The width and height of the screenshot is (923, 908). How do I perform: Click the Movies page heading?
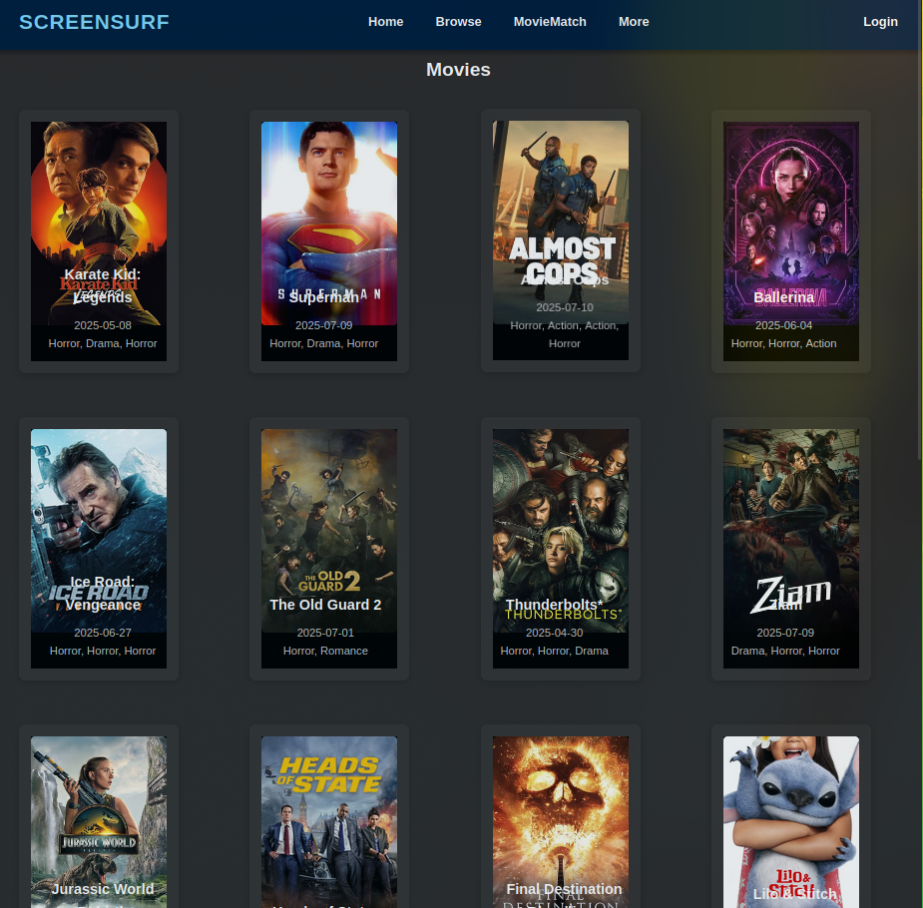[459, 70]
